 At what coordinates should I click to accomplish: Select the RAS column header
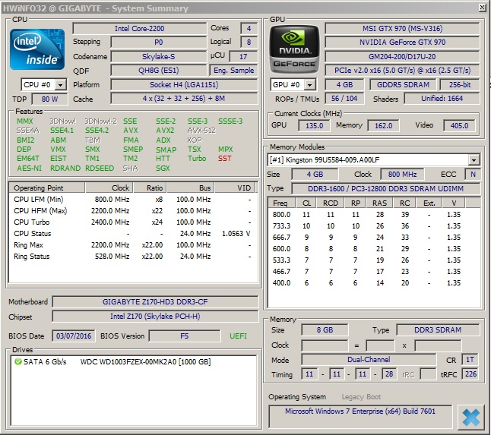tap(380, 203)
